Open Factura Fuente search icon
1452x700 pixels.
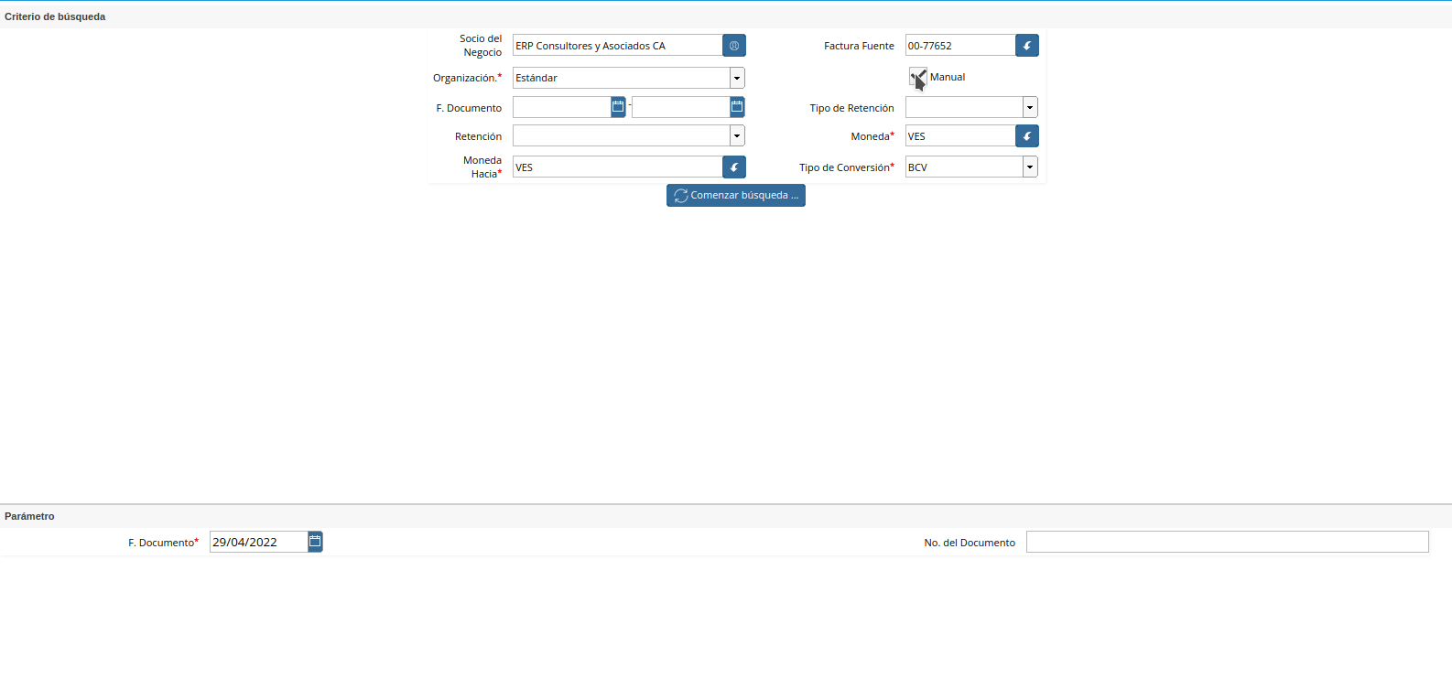(x=1027, y=46)
